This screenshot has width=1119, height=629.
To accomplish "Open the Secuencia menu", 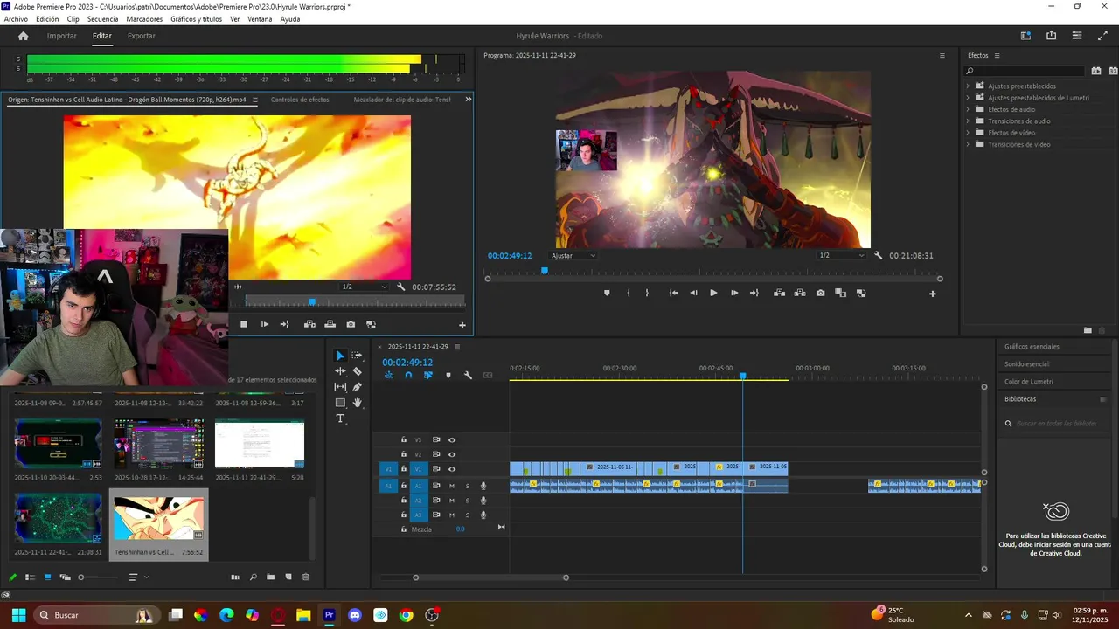I will [102, 19].
